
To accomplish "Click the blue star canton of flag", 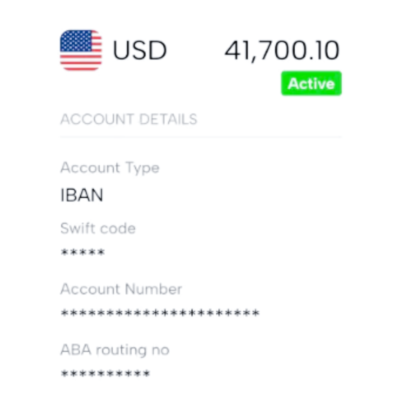I will pos(76,40).
